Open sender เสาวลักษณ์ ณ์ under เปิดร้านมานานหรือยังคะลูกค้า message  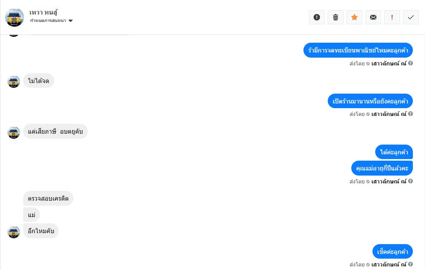pyautogui.click(x=389, y=114)
